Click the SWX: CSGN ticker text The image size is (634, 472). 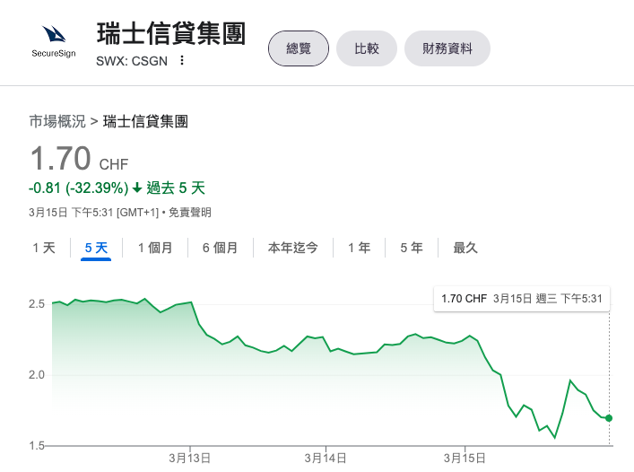[132, 61]
